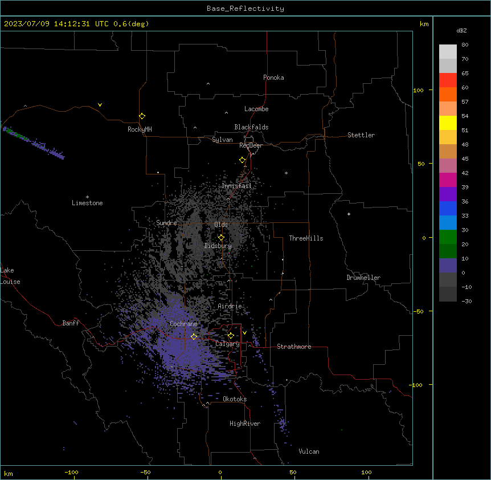Screen dimensions: 491x480
Task: Click the 39 dBZ magenta swatch
Action: (x=448, y=180)
